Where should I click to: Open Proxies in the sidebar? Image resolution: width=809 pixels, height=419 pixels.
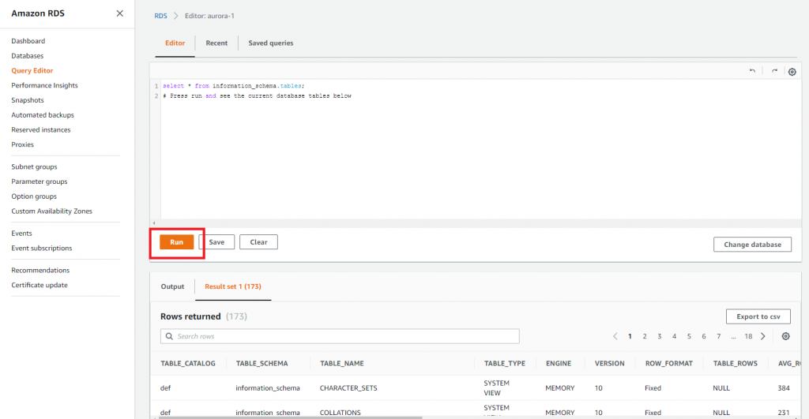22,144
